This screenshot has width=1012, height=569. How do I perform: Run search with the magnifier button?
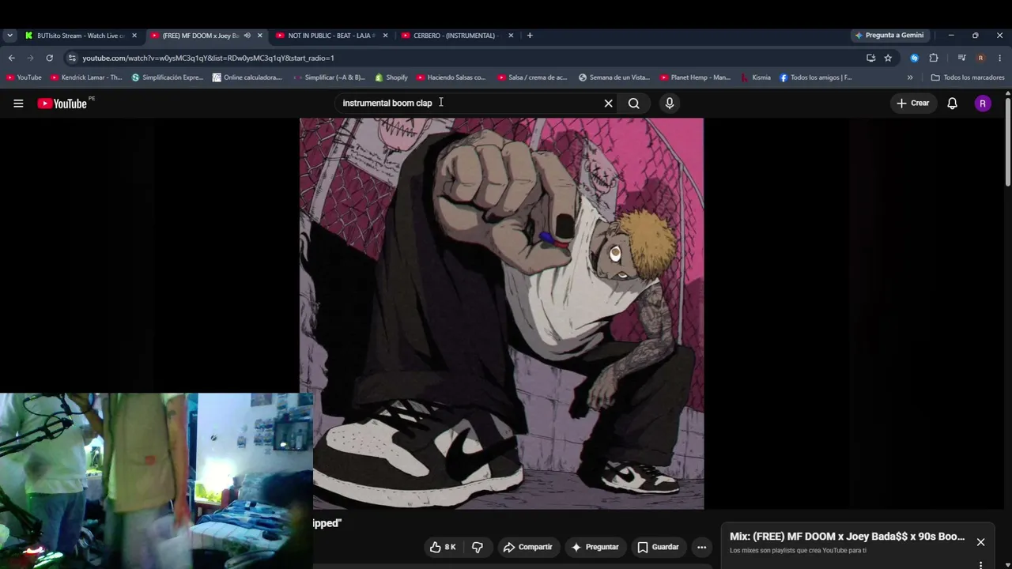(x=634, y=104)
